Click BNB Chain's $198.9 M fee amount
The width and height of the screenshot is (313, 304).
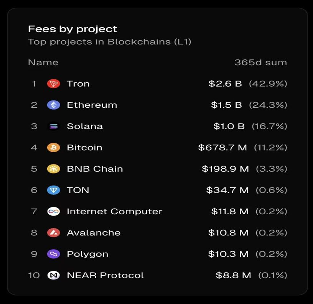(225, 169)
